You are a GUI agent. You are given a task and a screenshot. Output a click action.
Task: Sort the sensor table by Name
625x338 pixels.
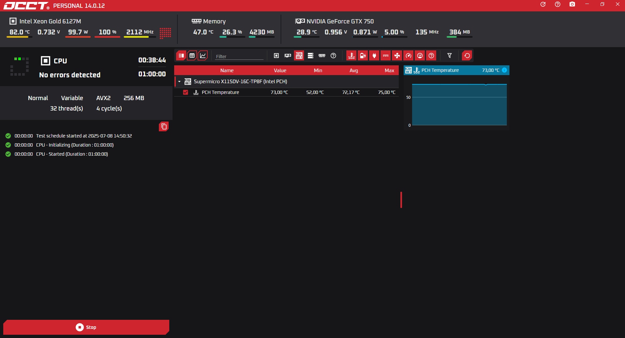(x=227, y=71)
